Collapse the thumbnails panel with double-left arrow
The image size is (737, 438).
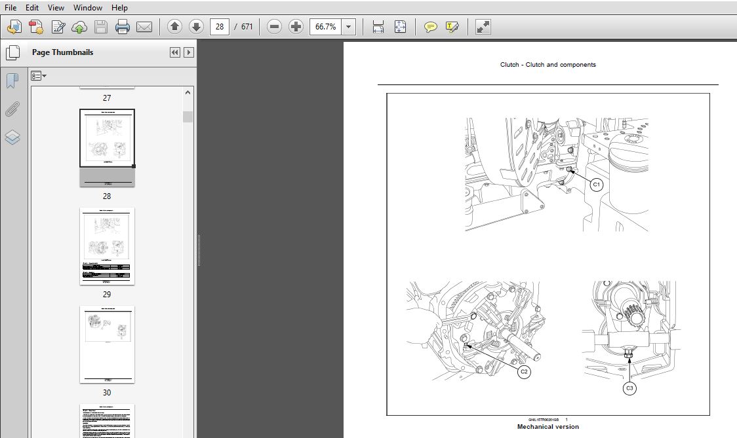175,52
